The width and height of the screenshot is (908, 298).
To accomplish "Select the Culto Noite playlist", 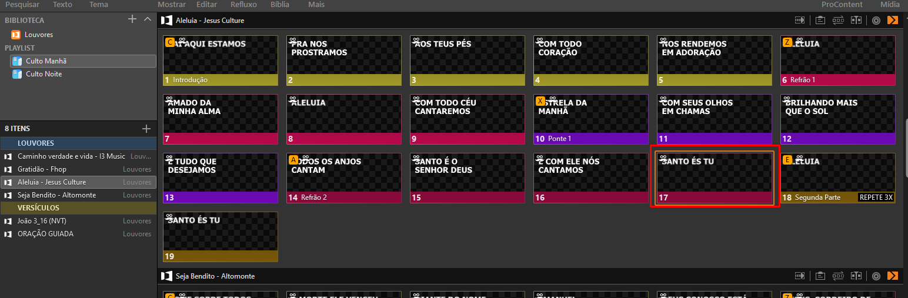I will 83,74.
